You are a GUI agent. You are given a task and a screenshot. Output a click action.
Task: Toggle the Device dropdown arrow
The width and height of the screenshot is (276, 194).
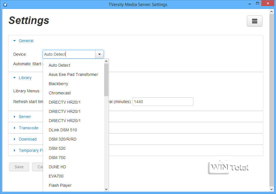pos(99,54)
